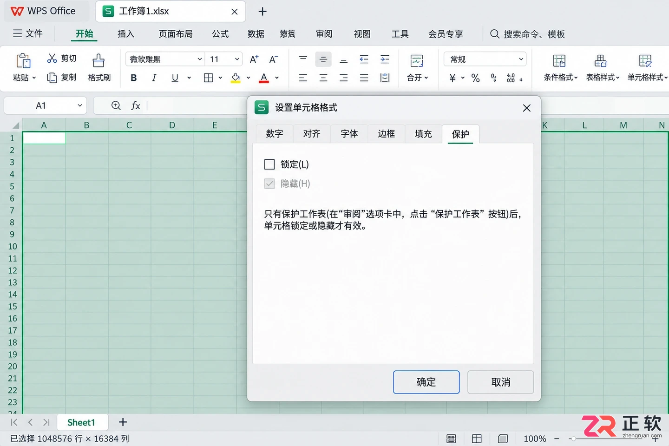Screen dimensions: 669x446
Task: Click the font color A icon
Action: (264, 78)
